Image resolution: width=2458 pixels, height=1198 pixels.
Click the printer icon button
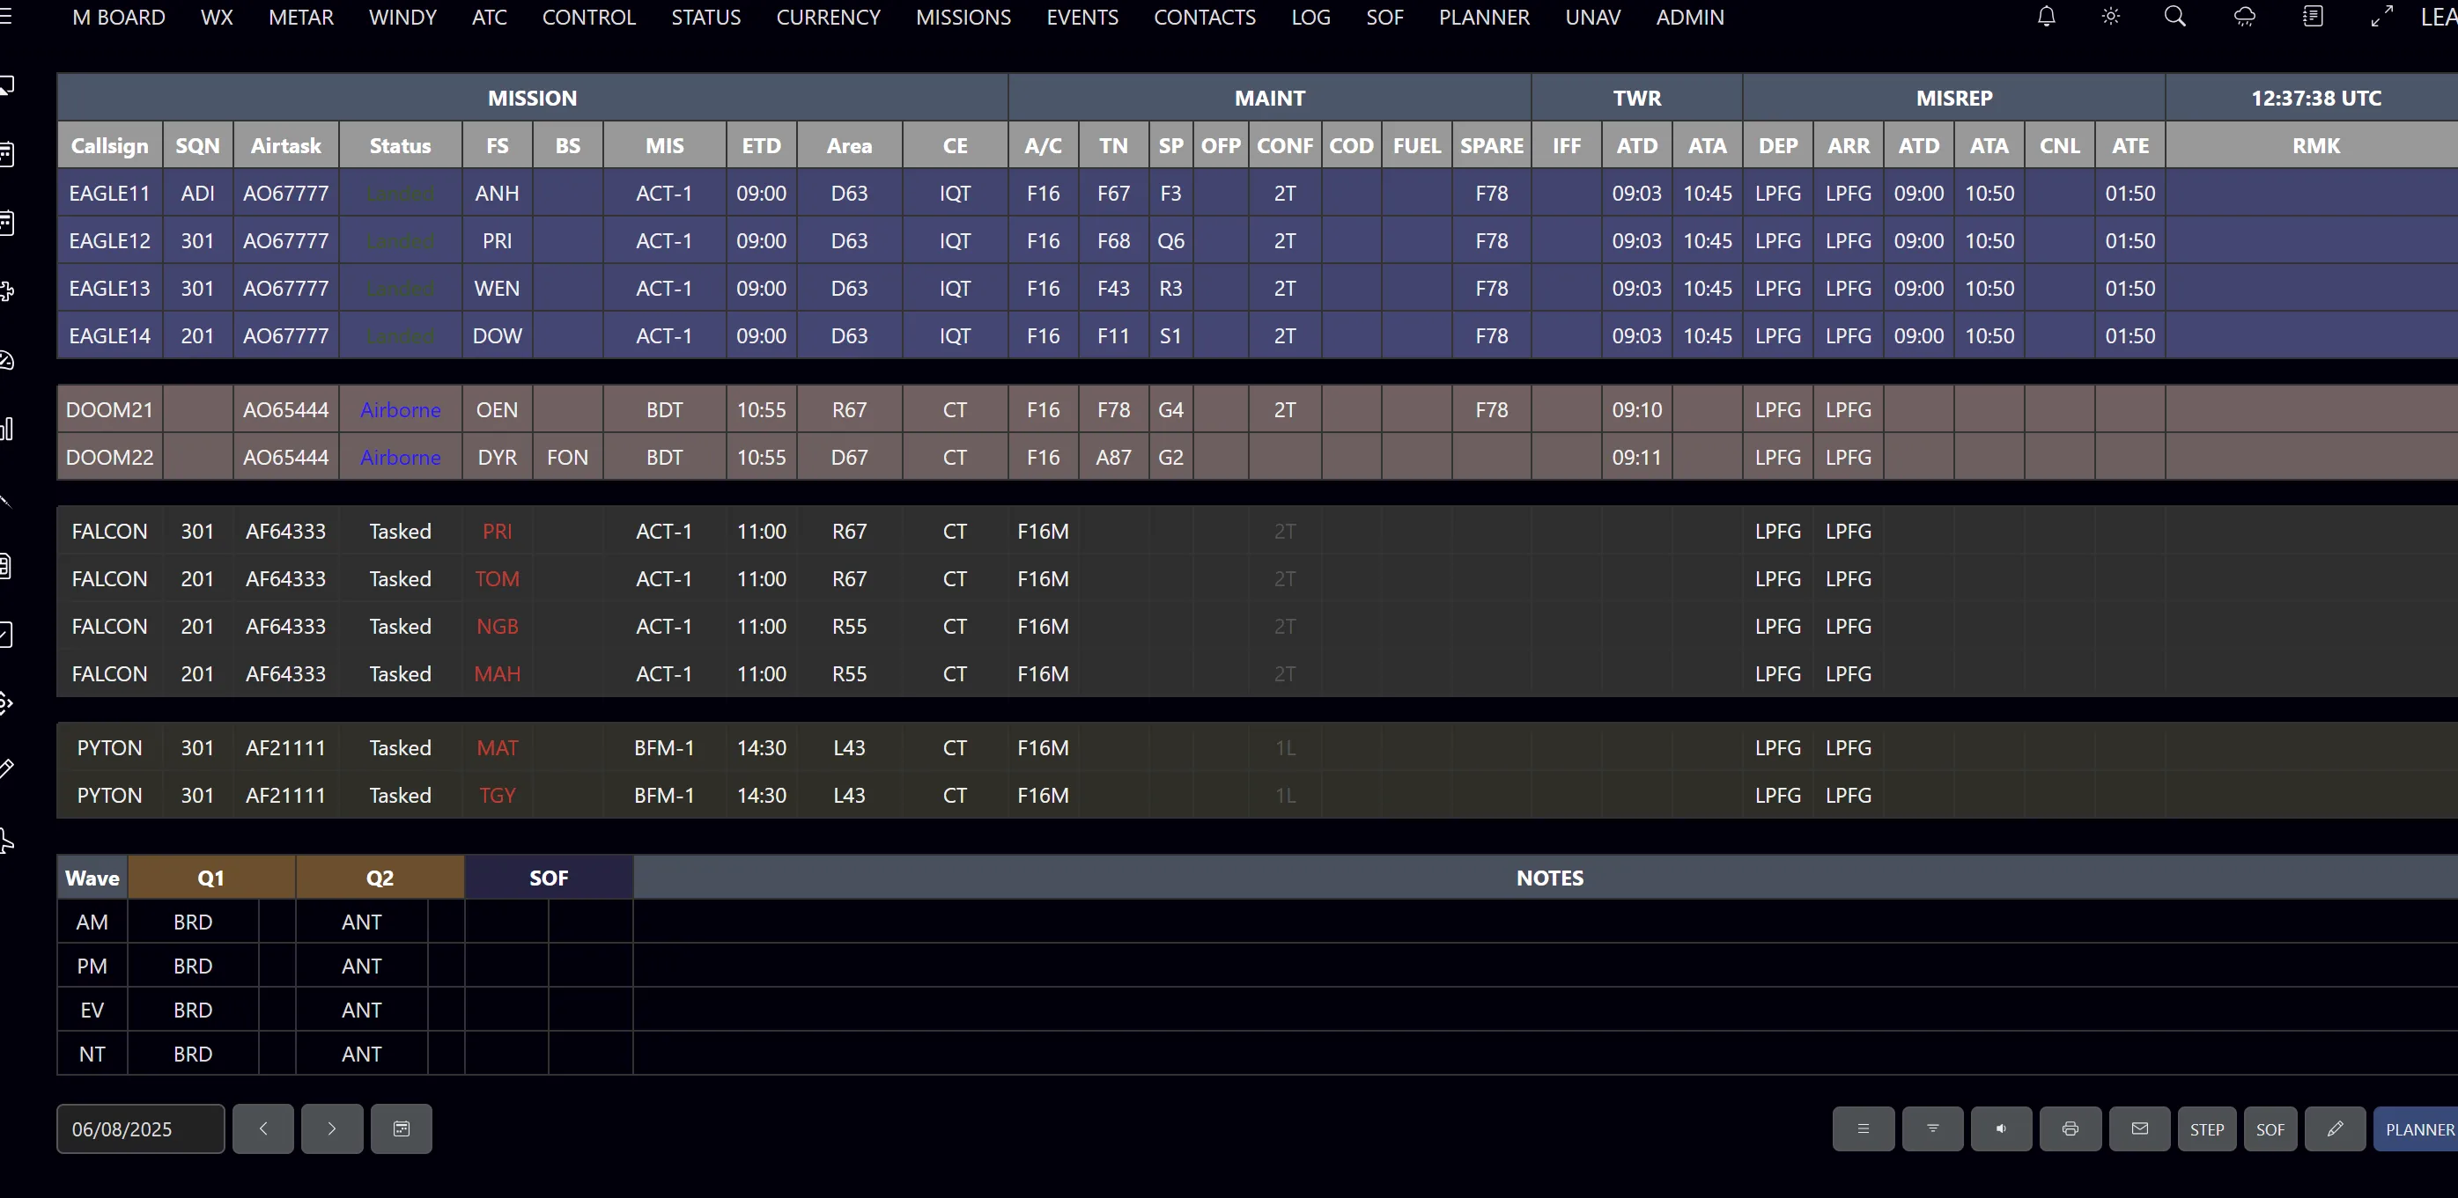pyautogui.click(x=2070, y=1128)
